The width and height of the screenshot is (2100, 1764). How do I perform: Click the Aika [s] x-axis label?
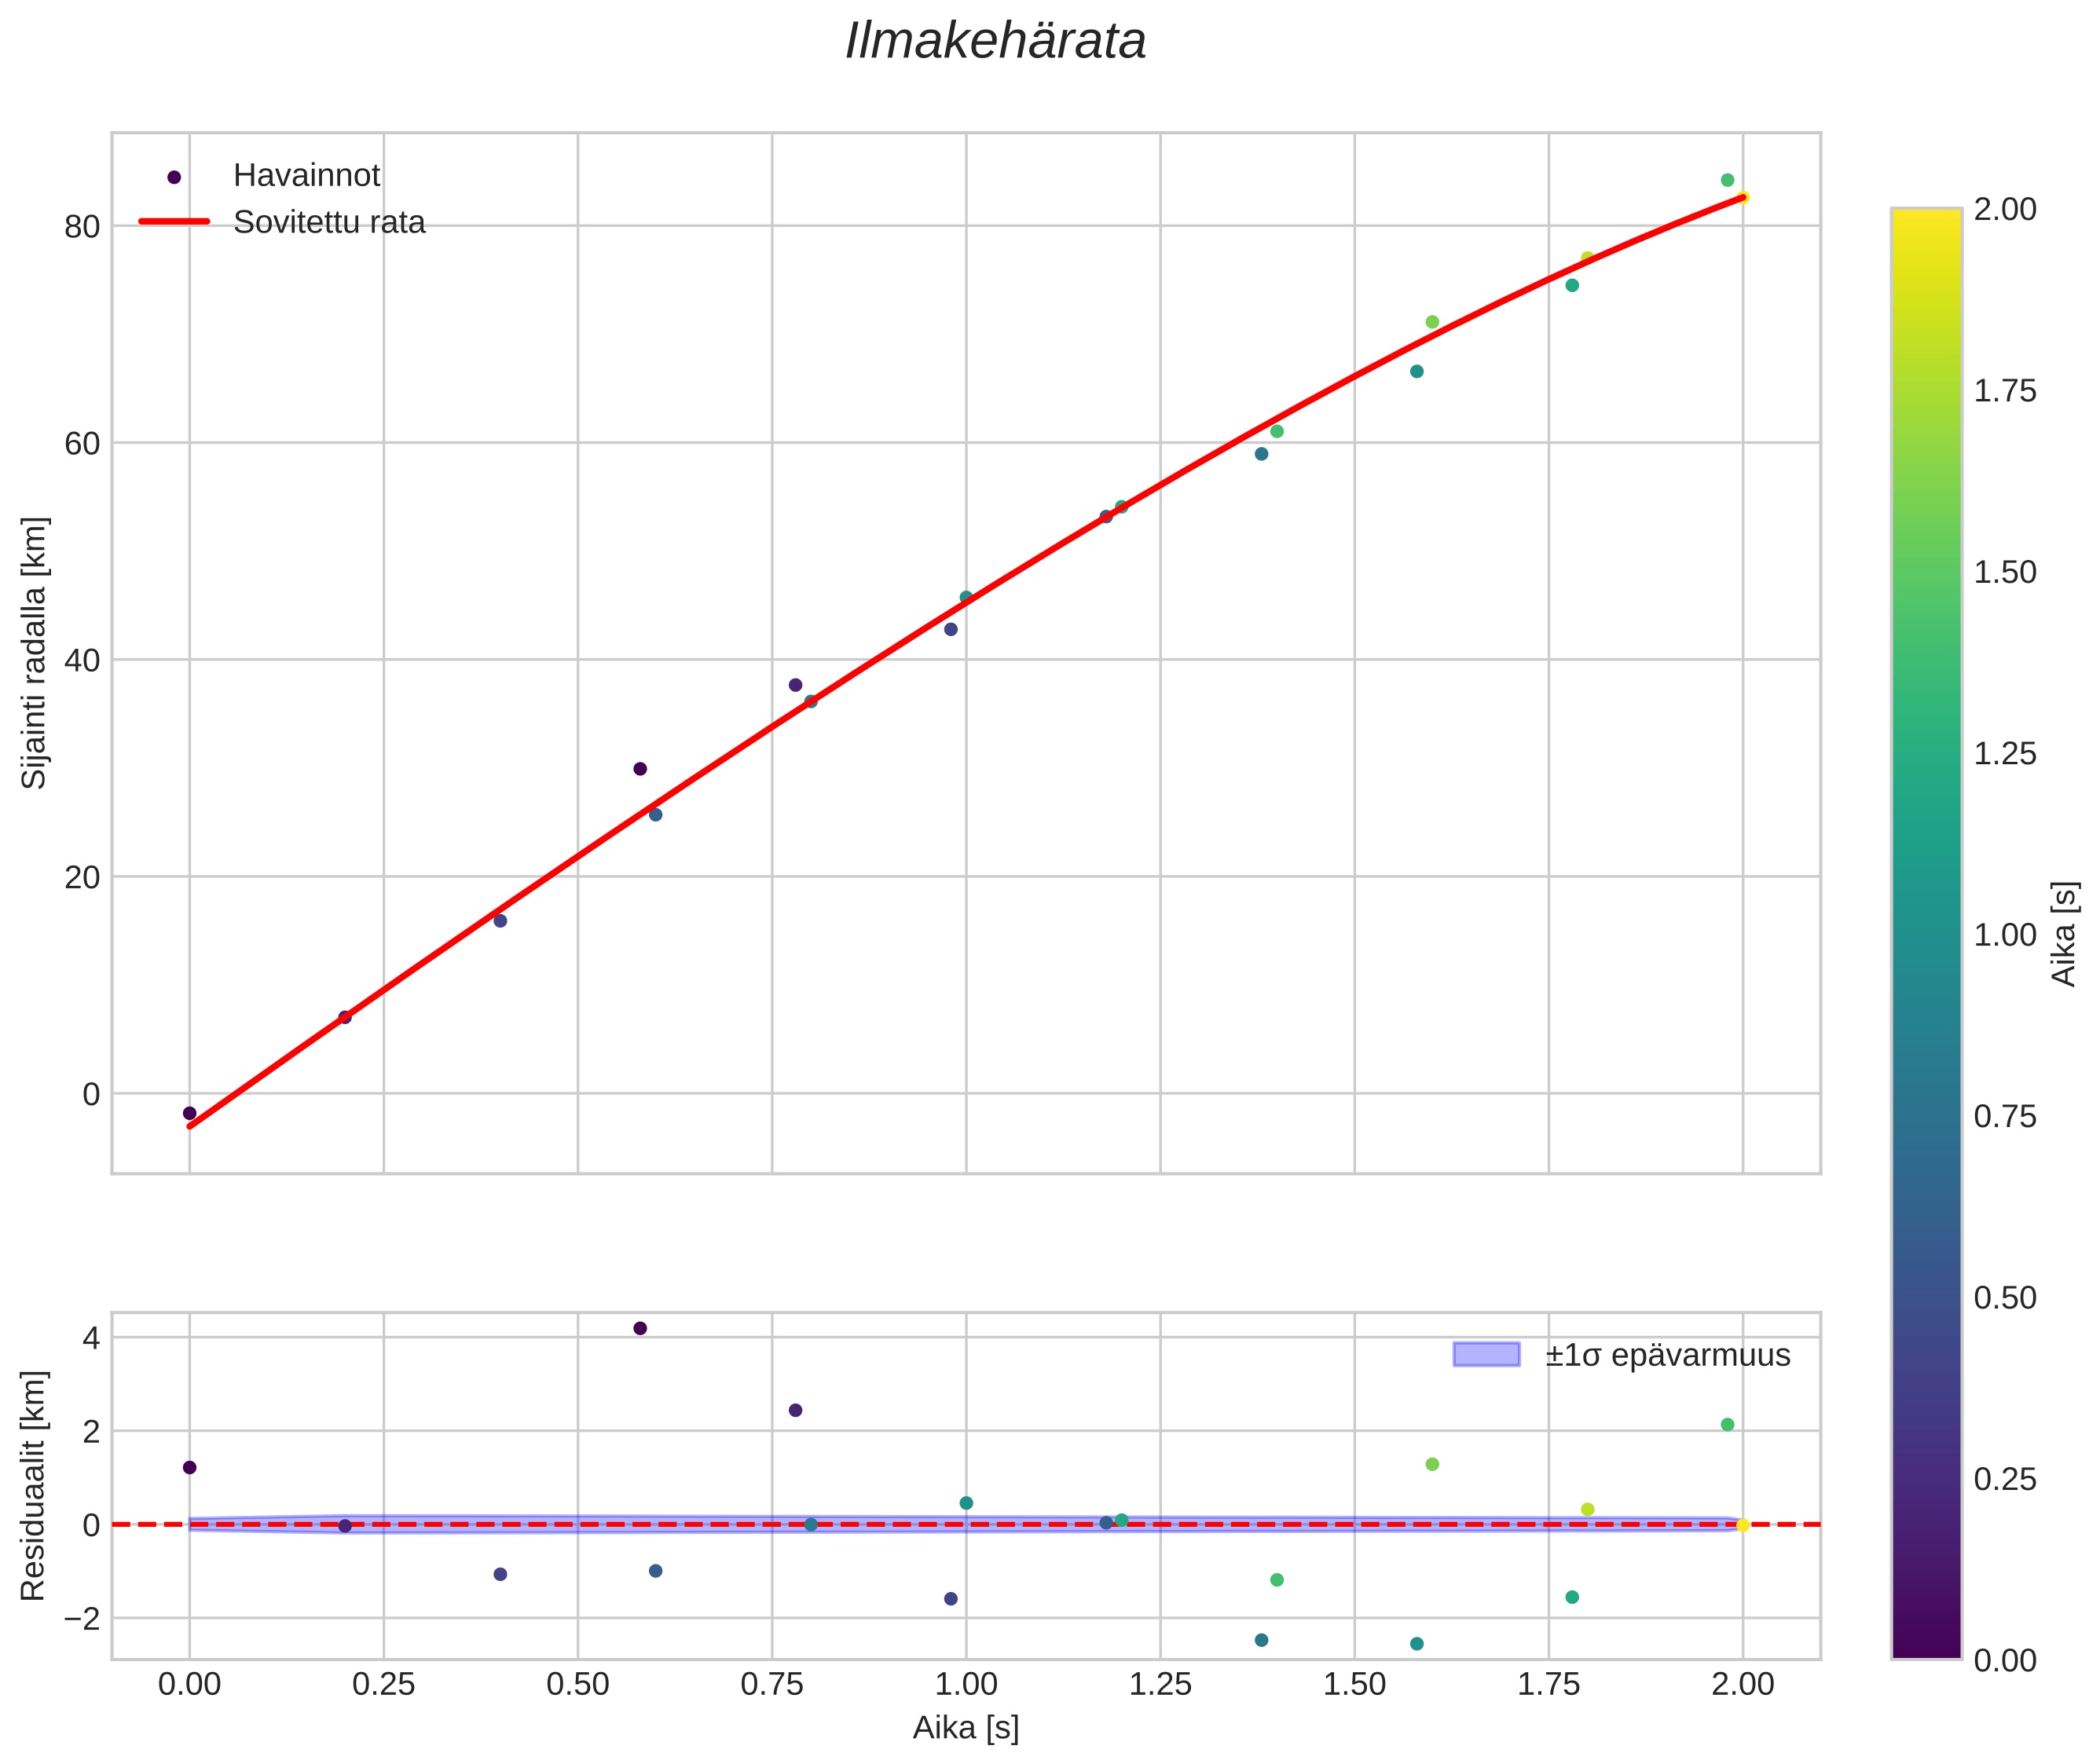coord(966,1728)
